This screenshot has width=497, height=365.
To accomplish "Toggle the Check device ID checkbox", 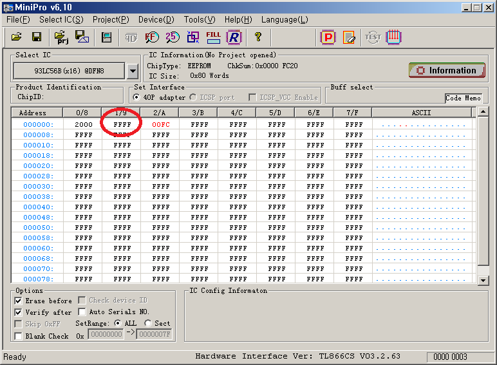I will [x=82, y=300].
